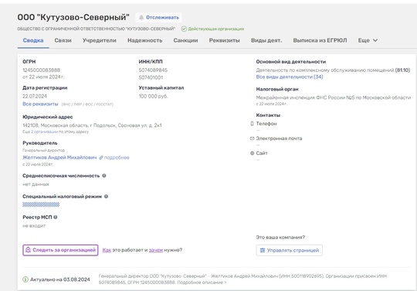417x291 pixels.
Task: Click the зачем link
Action: pos(155,250)
